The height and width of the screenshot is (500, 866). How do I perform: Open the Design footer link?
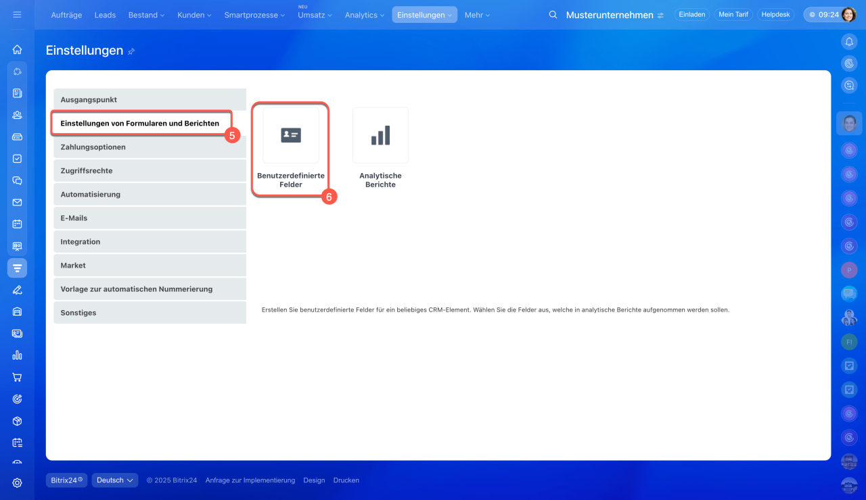314,480
